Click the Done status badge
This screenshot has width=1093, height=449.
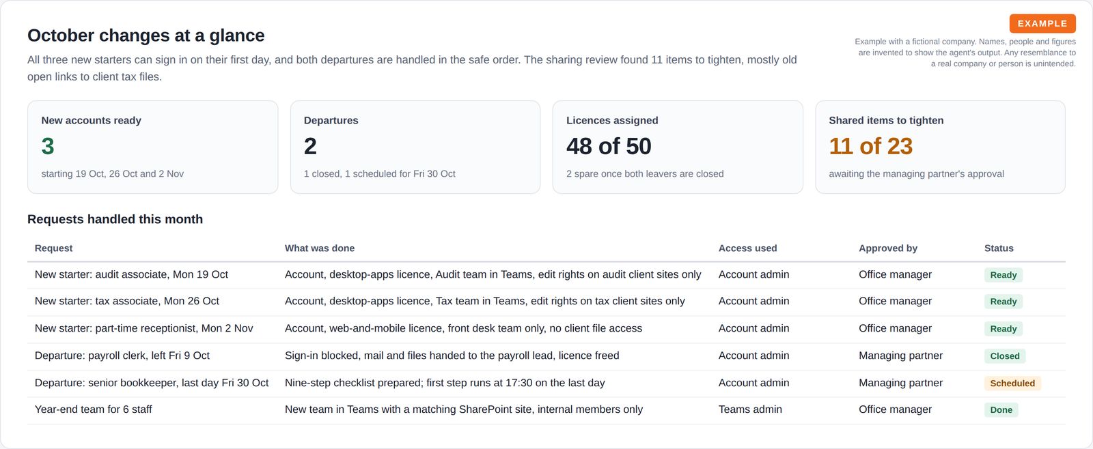pyautogui.click(x=1001, y=410)
